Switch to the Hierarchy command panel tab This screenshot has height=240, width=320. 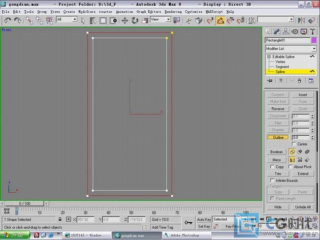[x=286, y=31]
